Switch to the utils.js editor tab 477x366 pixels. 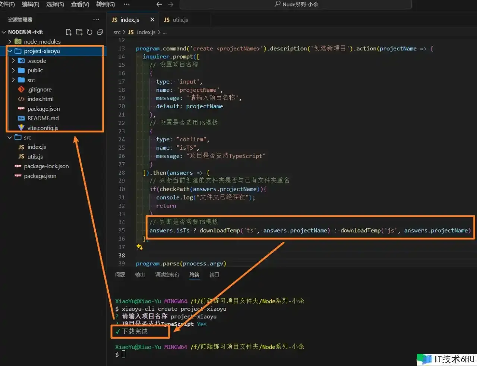pos(180,20)
